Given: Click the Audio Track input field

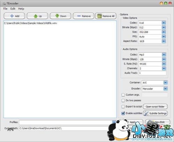Looking at the screenshot, I should click(152, 73).
